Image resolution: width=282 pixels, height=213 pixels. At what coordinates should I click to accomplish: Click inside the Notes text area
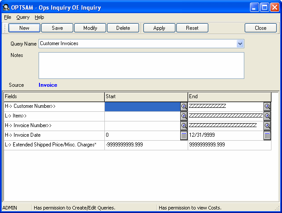141,65
